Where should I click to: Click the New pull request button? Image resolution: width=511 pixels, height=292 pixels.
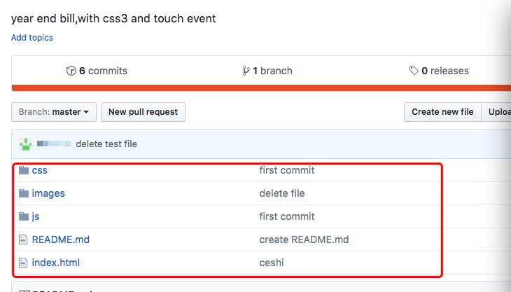point(143,112)
